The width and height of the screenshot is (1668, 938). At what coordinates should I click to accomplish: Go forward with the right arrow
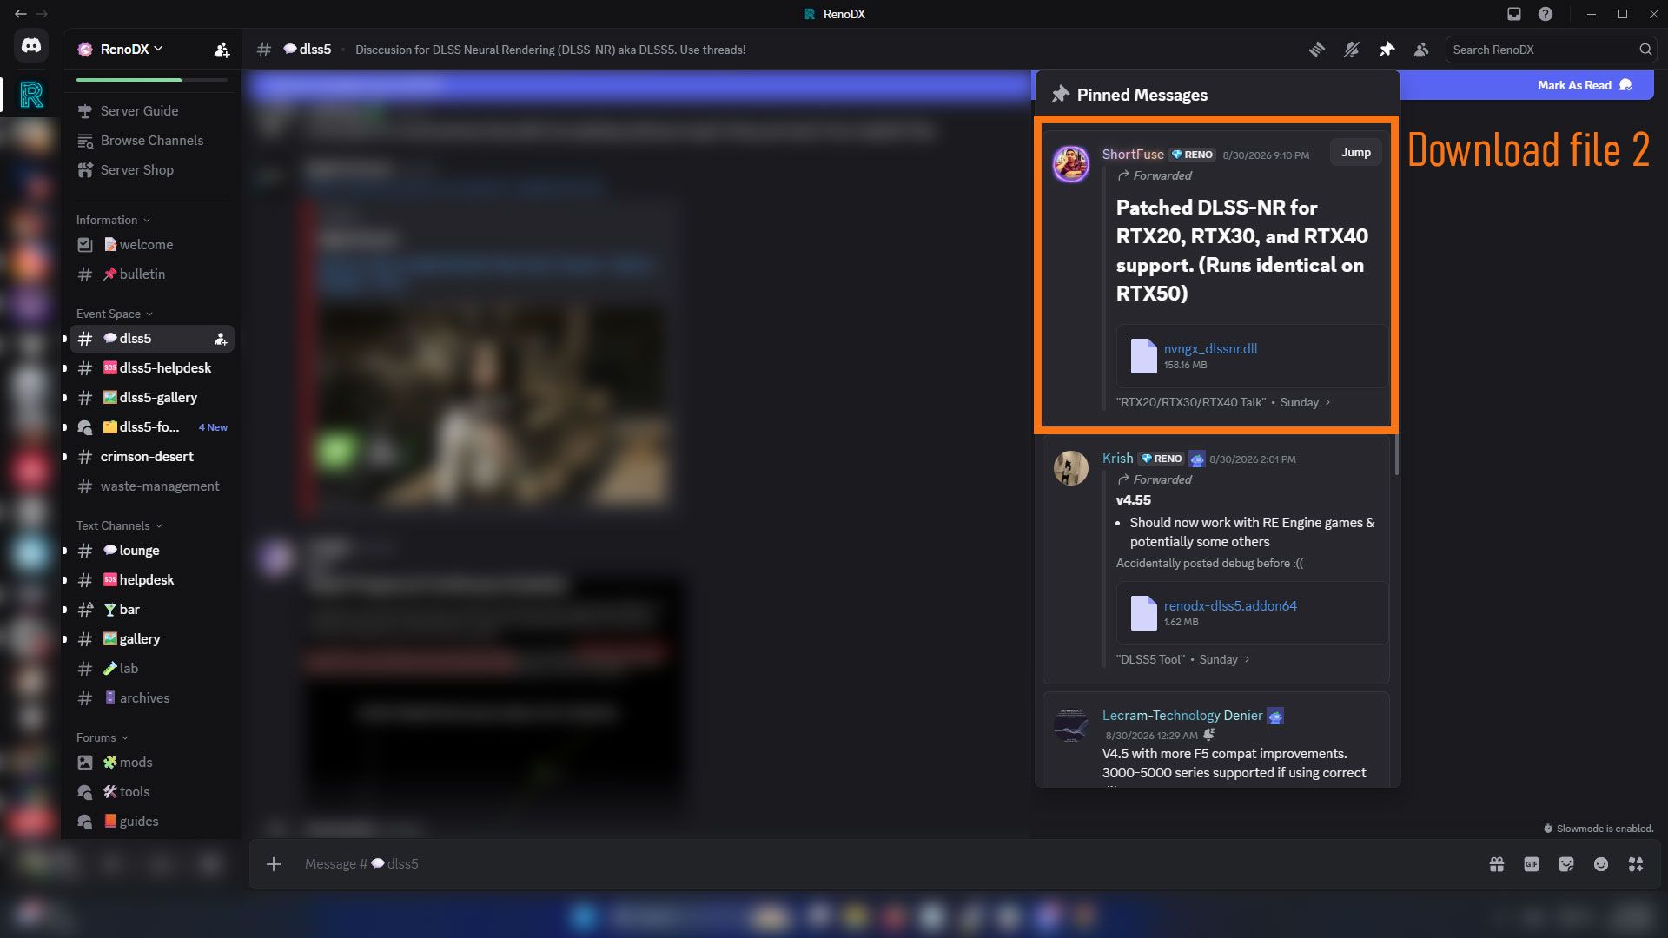(x=42, y=14)
